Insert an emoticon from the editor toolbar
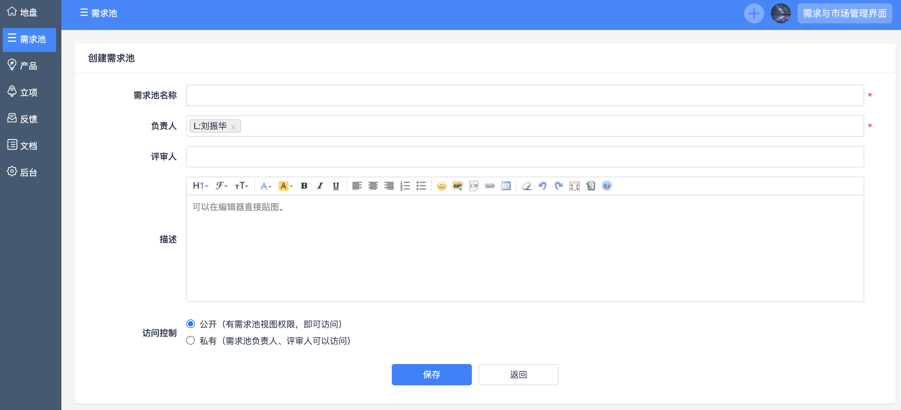Screen dimensions: 901x410 pyautogui.click(x=441, y=186)
